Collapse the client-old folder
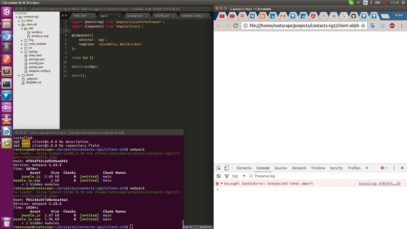 pos(19,25)
